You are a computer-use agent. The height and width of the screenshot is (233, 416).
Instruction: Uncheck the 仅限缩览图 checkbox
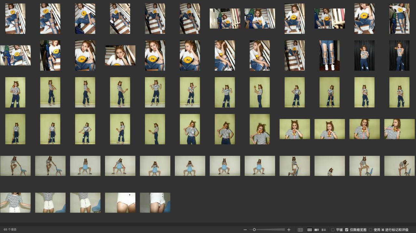347,230
